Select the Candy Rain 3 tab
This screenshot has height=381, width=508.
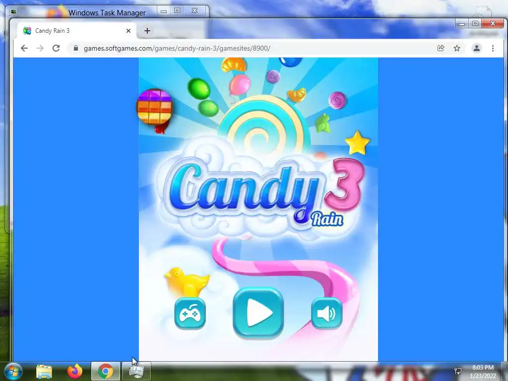77,31
